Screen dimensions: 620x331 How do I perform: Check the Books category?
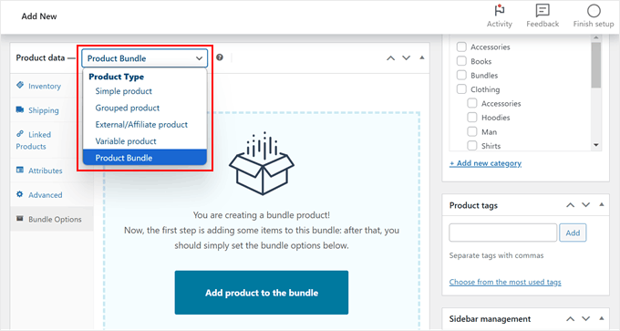[x=461, y=61]
